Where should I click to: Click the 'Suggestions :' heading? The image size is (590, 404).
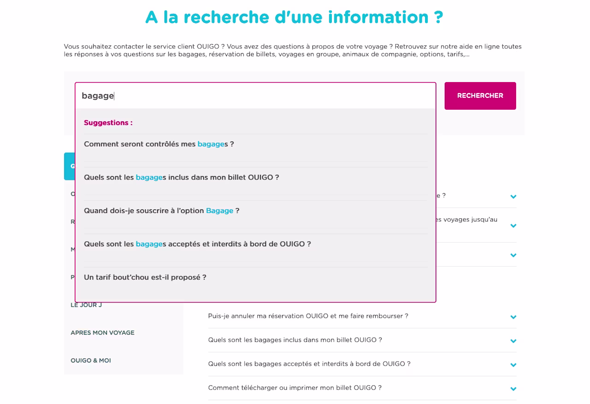tap(108, 123)
